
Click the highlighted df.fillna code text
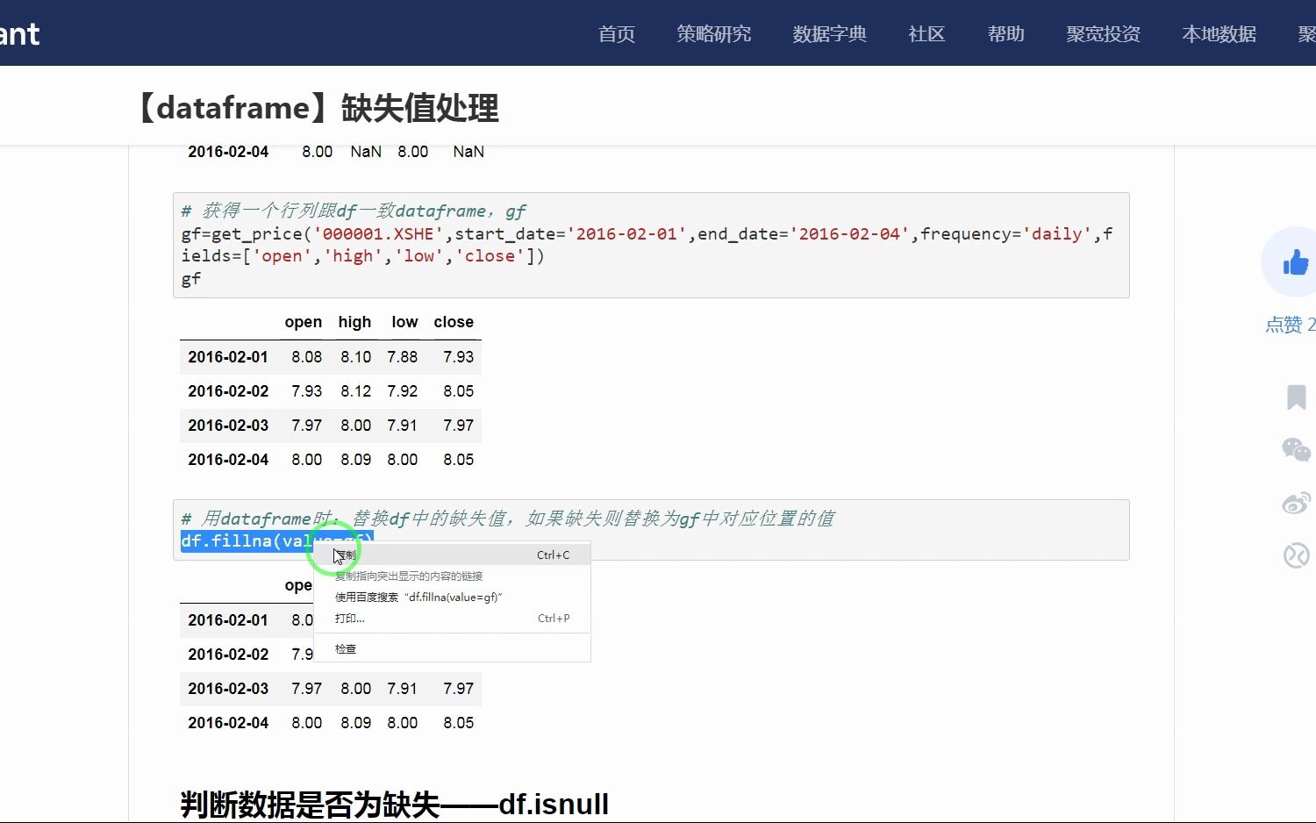[277, 540]
